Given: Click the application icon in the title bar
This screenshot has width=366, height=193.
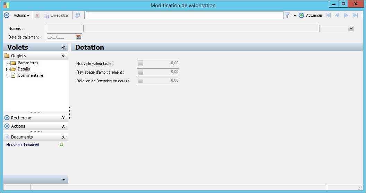Looking at the screenshot, I should click(x=6, y=5).
